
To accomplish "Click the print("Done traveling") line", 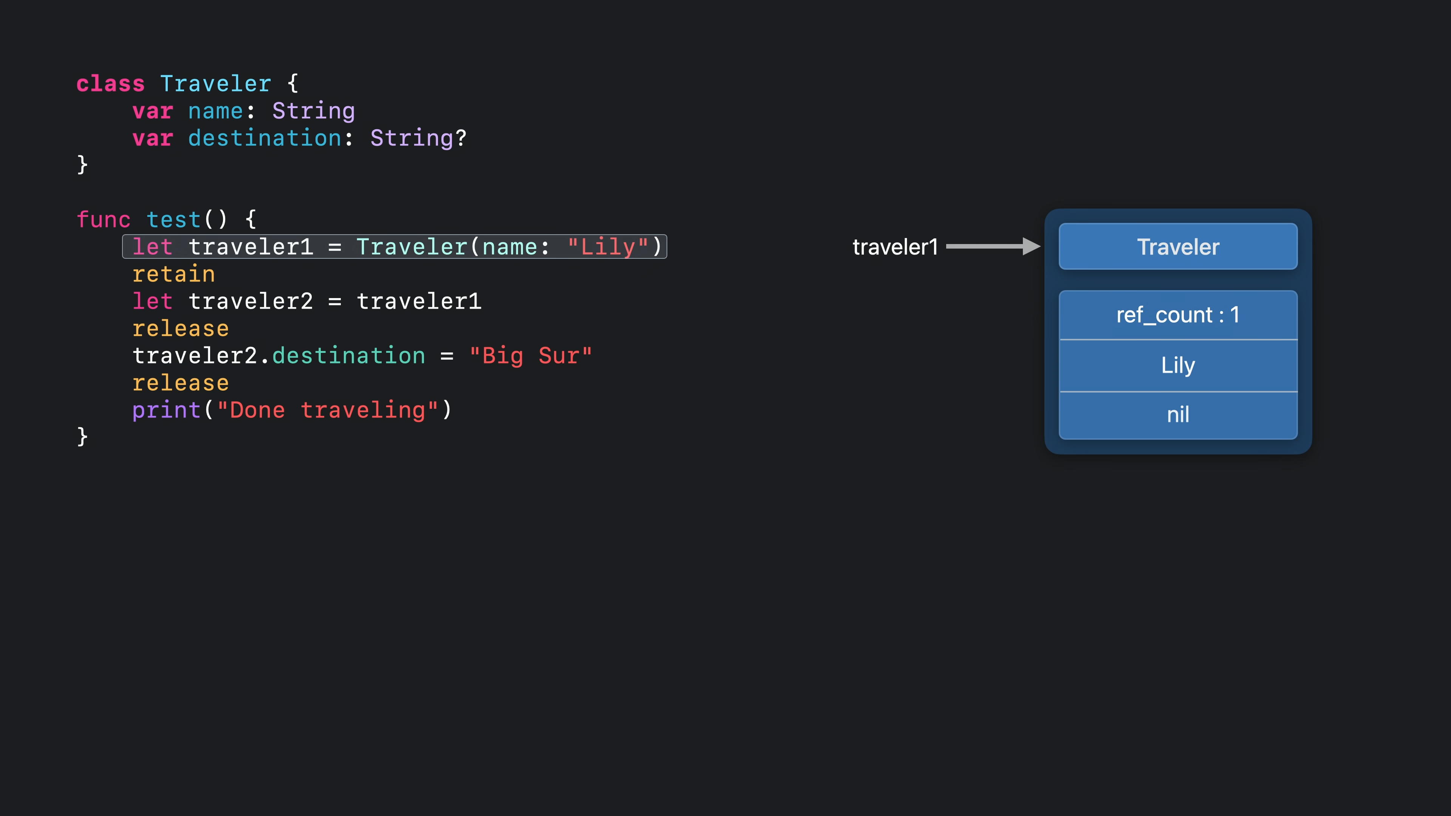I will click(x=292, y=410).
